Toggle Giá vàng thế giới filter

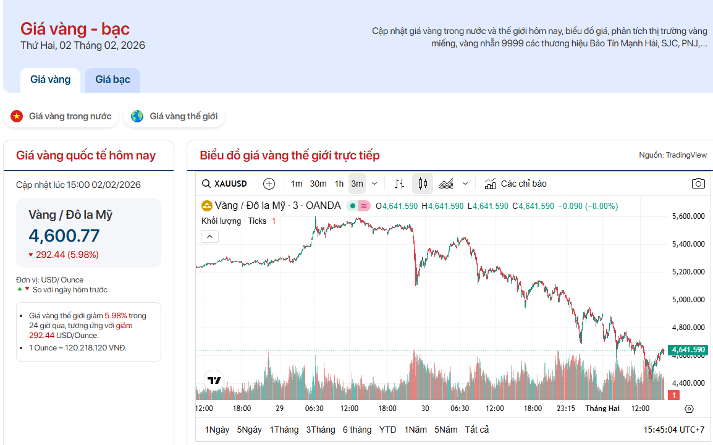(x=175, y=116)
